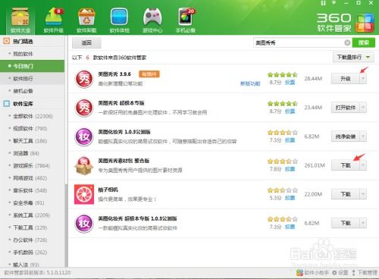Screen dimensions: 379x279
Task: Click 纯净安装 for 美图化妆秀
Action: (x=346, y=136)
